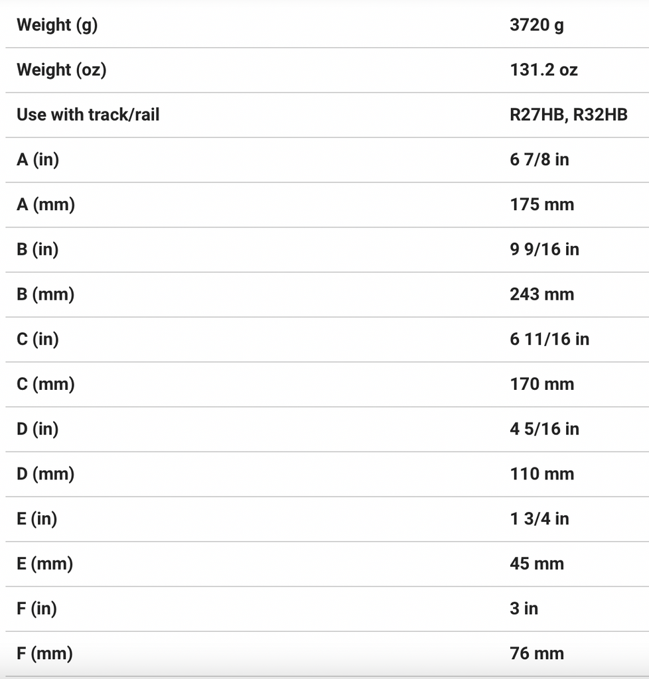The image size is (649, 679).
Task: Select the "B (in)" row label
Action: tap(38, 249)
